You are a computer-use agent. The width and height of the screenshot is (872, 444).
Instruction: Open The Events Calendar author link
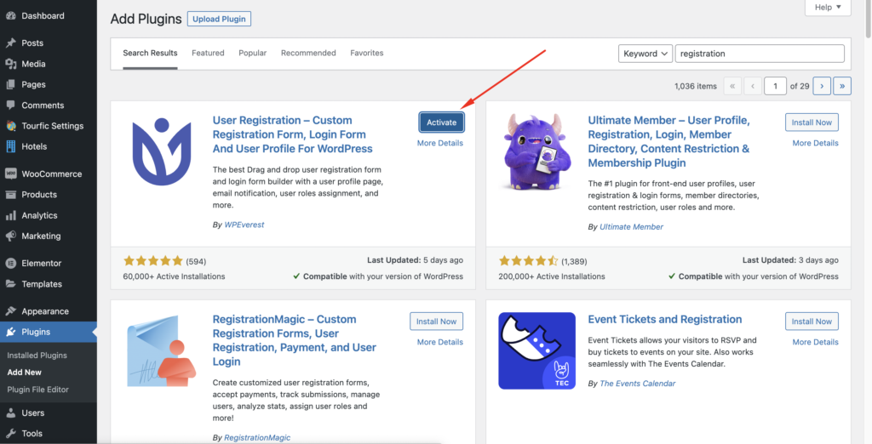637,384
